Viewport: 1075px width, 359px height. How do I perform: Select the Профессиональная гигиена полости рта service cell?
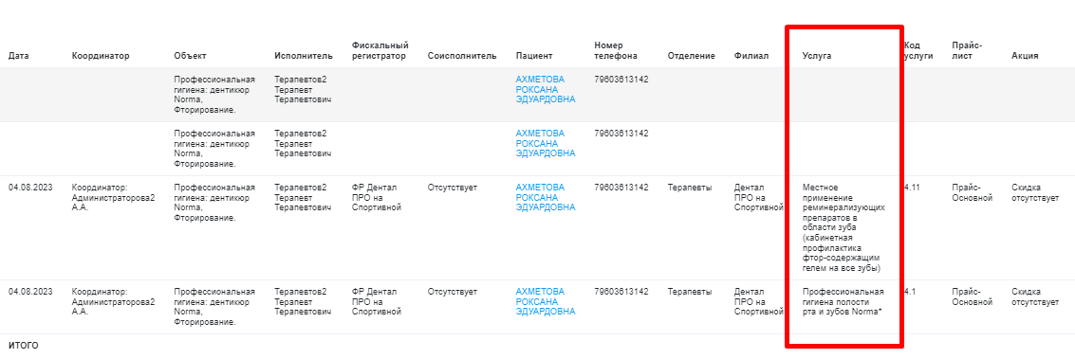tap(843, 301)
